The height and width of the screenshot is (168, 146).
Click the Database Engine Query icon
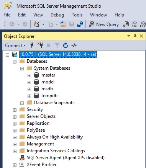[126, 24]
